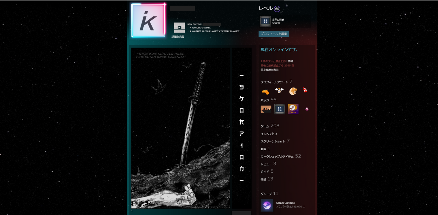Click the small pink creature badge icon
Screen dimensions: 438x215
click(306, 109)
